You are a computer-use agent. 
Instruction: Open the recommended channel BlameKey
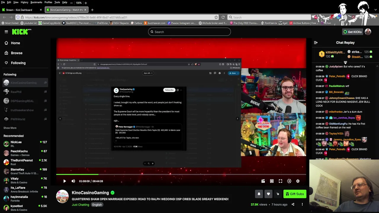point(25,171)
